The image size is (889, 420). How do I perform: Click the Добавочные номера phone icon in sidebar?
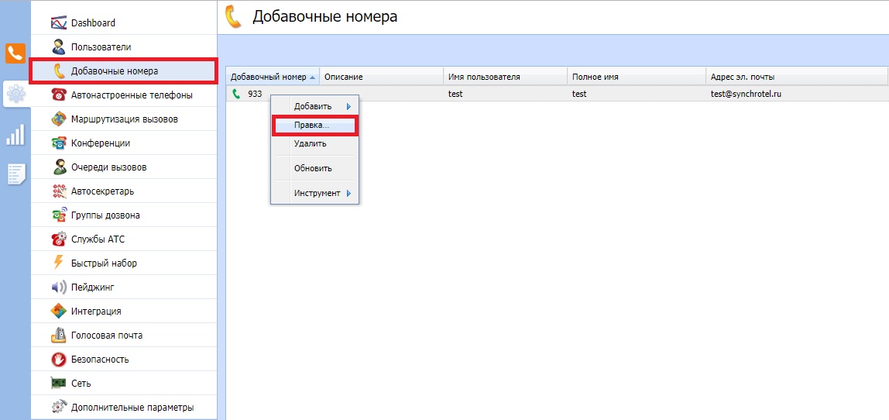tap(59, 71)
